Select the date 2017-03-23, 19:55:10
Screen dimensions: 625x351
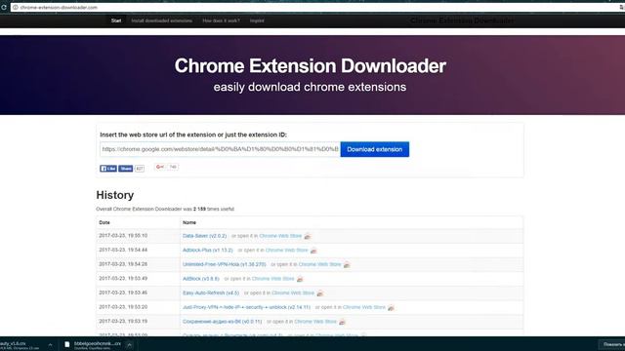pos(123,236)
